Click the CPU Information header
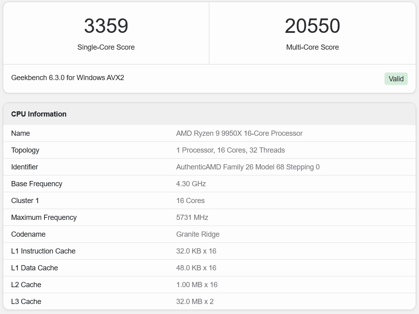Image resolution: width=419 pixels, height=314 pixels. pyautogui.click(x=39, y=114)
